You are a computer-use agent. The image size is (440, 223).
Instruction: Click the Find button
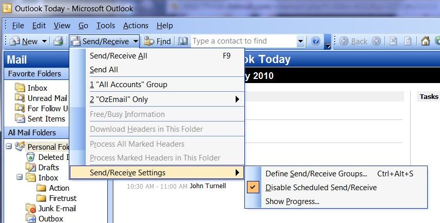[x=158, y=42]
